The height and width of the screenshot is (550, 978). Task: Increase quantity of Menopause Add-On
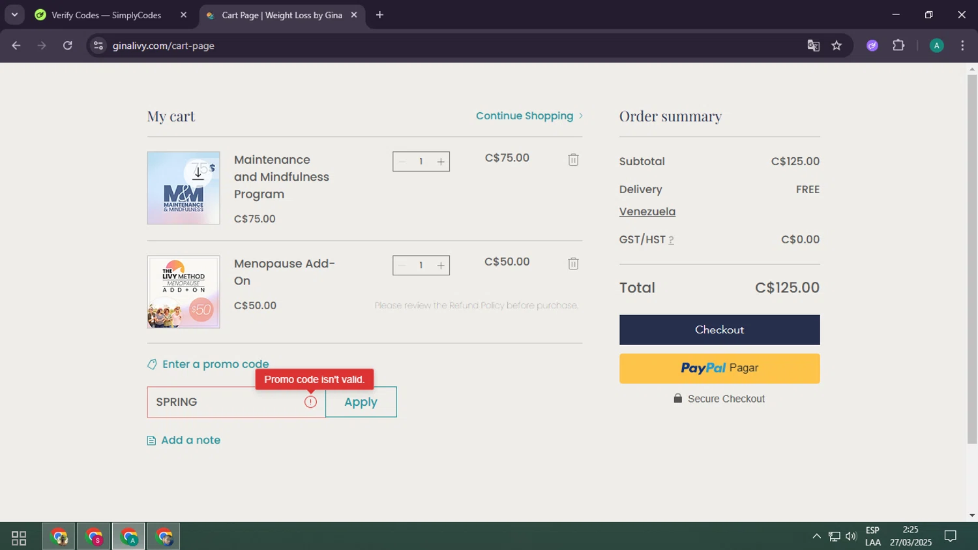441,266
